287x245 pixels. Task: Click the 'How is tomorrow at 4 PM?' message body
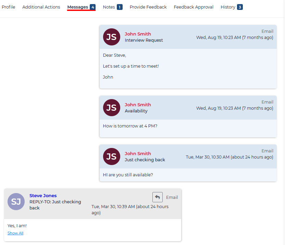click(x=130, y=126)
